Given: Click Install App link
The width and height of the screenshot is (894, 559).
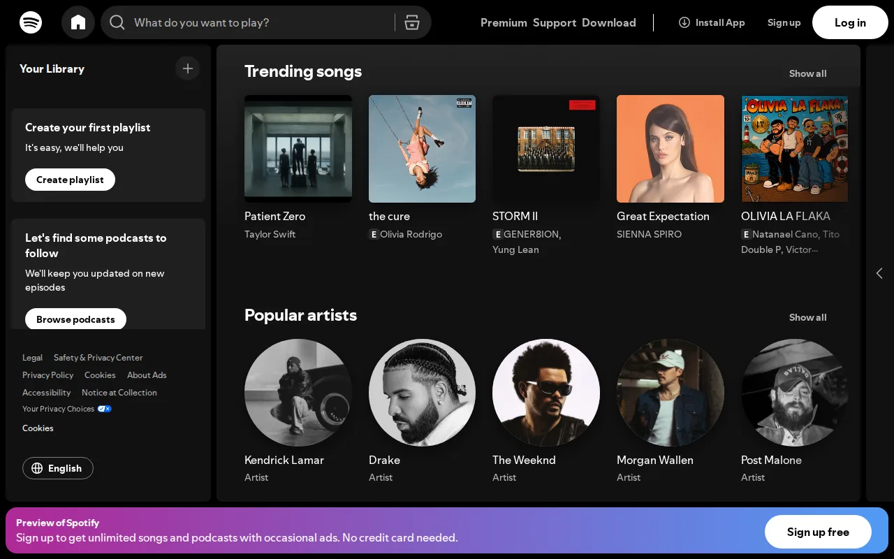Looking at the screenshot, I should coord(712,22).
